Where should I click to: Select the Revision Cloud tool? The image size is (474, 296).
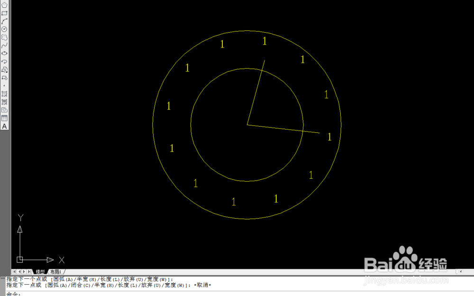pos(4,37)
